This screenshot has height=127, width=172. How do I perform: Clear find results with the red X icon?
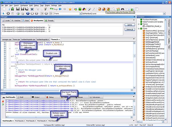[3, 101]
